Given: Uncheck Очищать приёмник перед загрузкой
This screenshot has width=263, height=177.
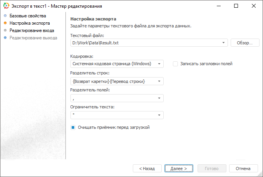Looking at the screenshot, I should click(x=73, y=127).
